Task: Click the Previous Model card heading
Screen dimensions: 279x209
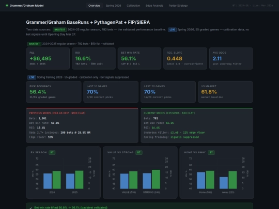Action: [x=57, y=113]
